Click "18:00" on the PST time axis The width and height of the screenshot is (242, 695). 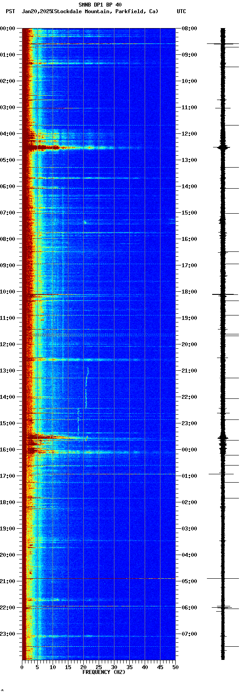[x=7, y=502]
